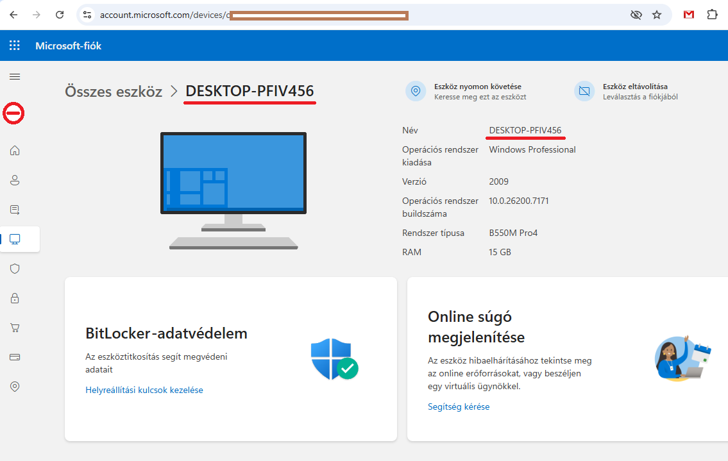This screenshot has height=461, width=728.
Task: Click Online súgó megjelenítése heading
Action: click(477, 327)
